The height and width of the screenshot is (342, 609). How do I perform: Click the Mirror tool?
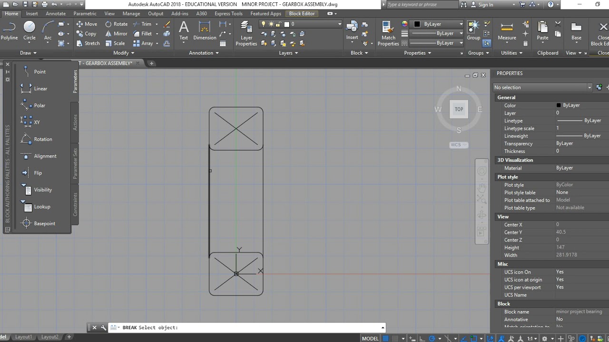click(x=117, y=34)
